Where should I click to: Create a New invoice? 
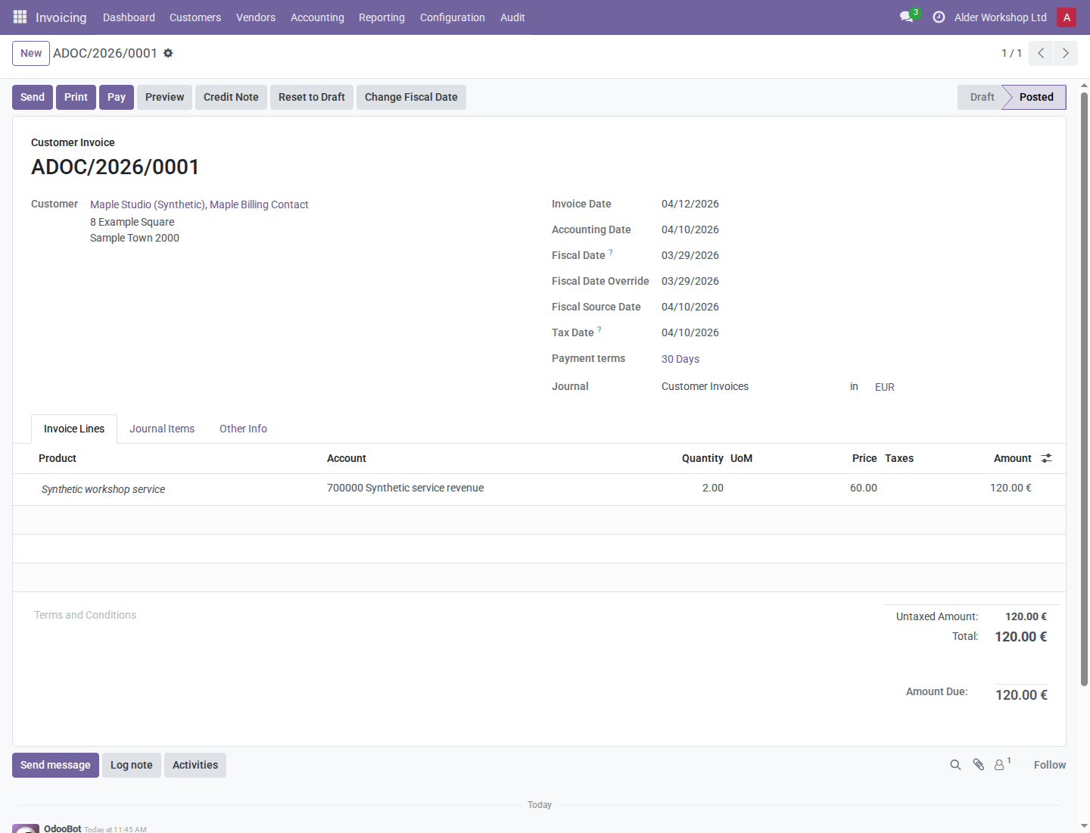[31, 53]
